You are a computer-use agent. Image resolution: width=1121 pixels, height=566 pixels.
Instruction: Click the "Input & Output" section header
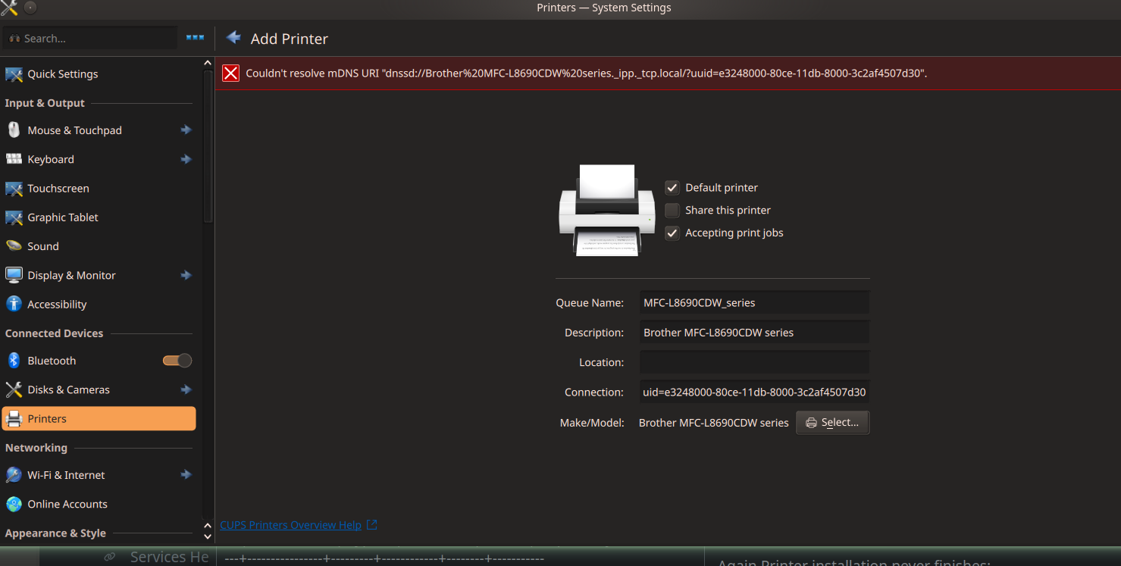pos(45,103)
